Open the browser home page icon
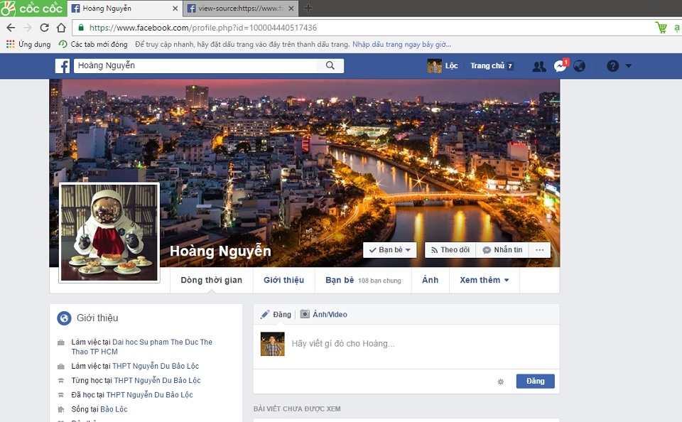 coord(61,28)
